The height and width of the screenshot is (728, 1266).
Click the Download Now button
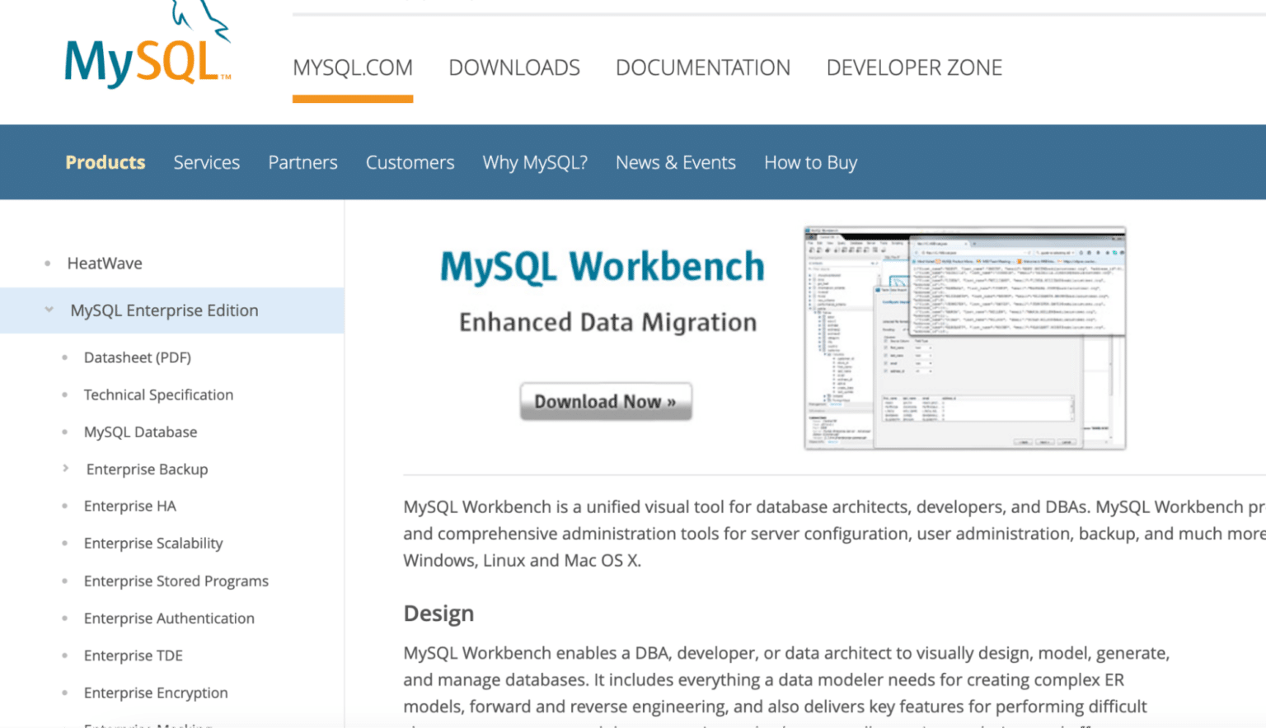606,402
